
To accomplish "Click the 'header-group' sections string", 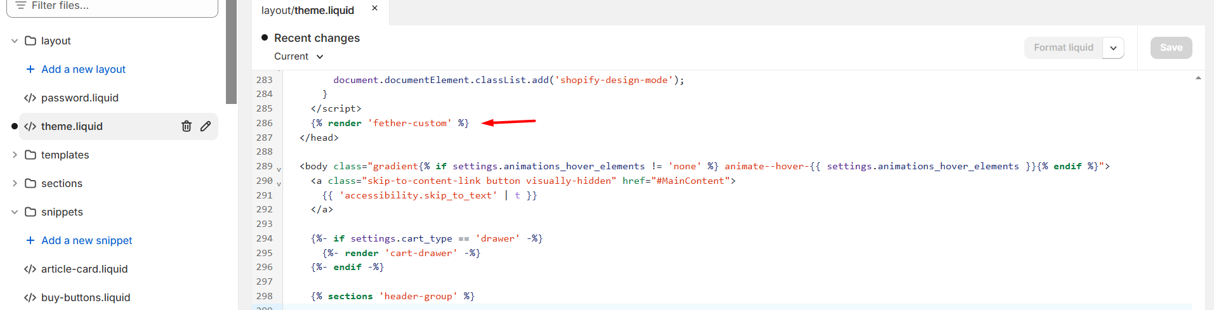I will click(418, 296).
